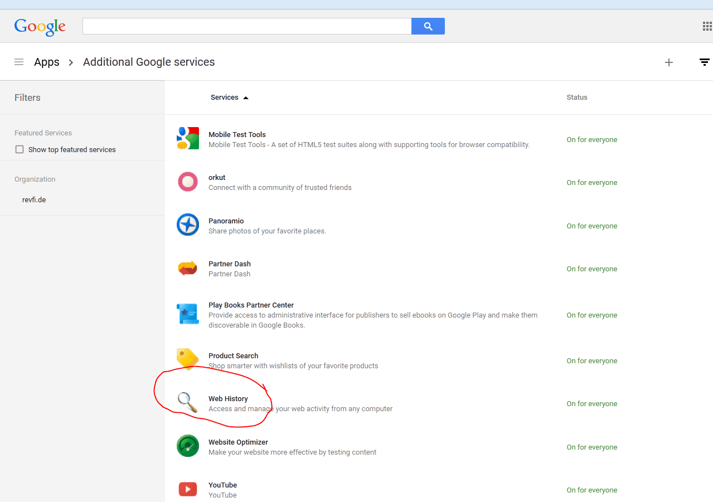The height and width of the screenshot is (502, 713).
Task: Click orkut 'On for everyone' status
Action: 592,182
